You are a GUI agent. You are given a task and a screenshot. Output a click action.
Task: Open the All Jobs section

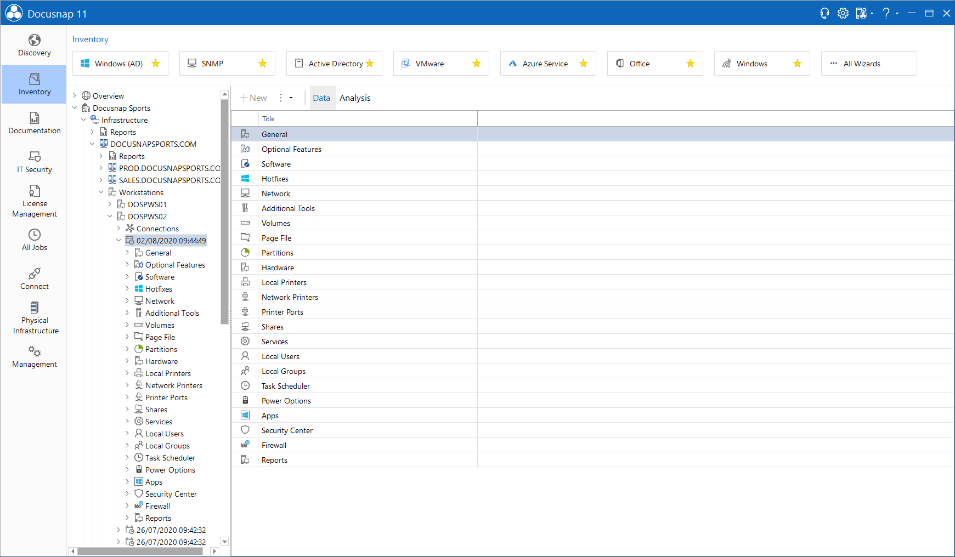(34, 240)
